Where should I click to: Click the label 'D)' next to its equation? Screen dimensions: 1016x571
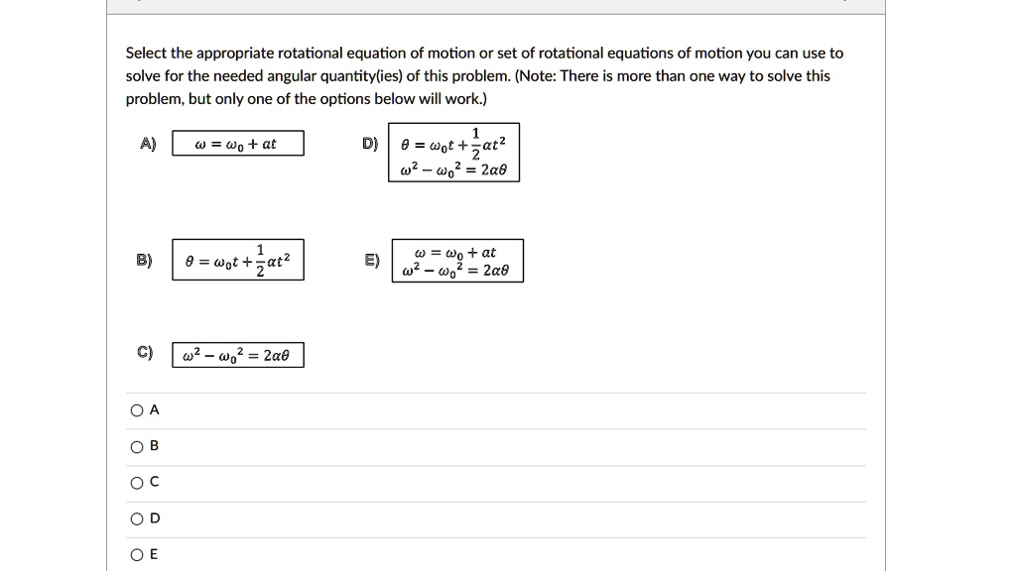(x=369, y=143)
